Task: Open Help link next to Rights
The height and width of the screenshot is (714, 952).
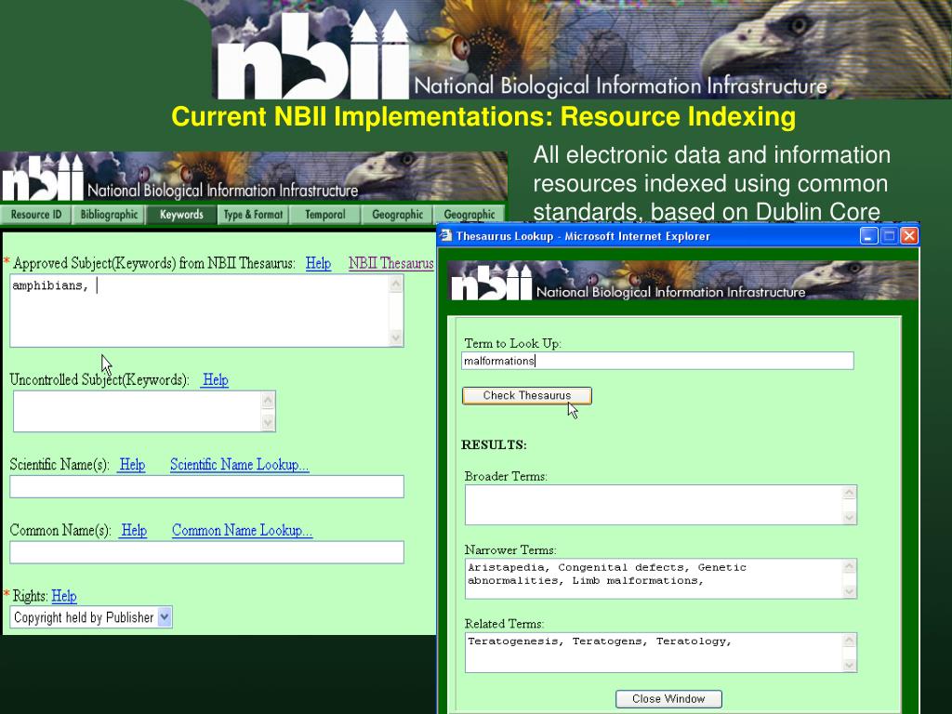Action: click(64, 596)
